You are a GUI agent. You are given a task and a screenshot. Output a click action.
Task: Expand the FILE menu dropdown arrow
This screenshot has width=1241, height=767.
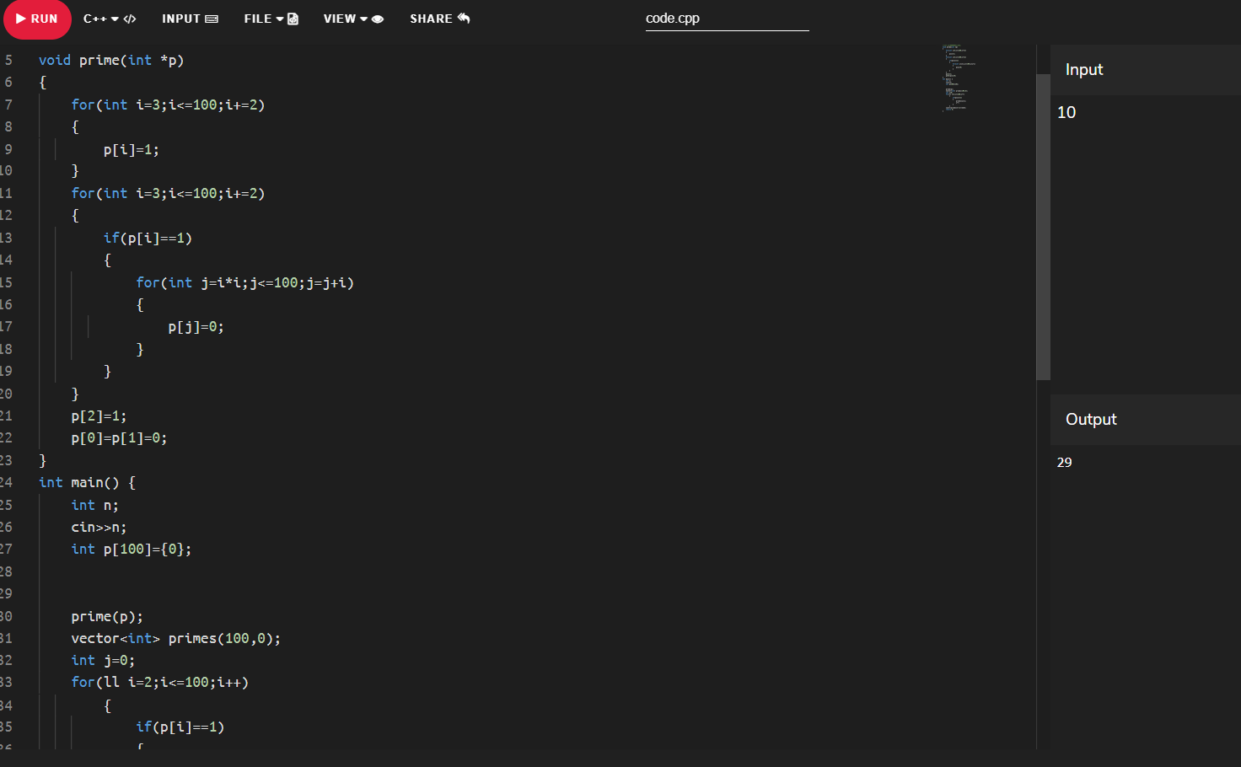(x=280, y=19)
